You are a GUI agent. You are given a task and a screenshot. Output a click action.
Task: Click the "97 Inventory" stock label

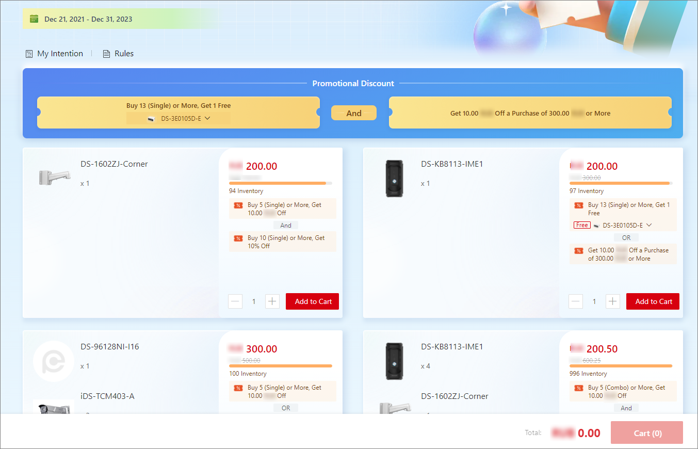(x=587, y=191)
